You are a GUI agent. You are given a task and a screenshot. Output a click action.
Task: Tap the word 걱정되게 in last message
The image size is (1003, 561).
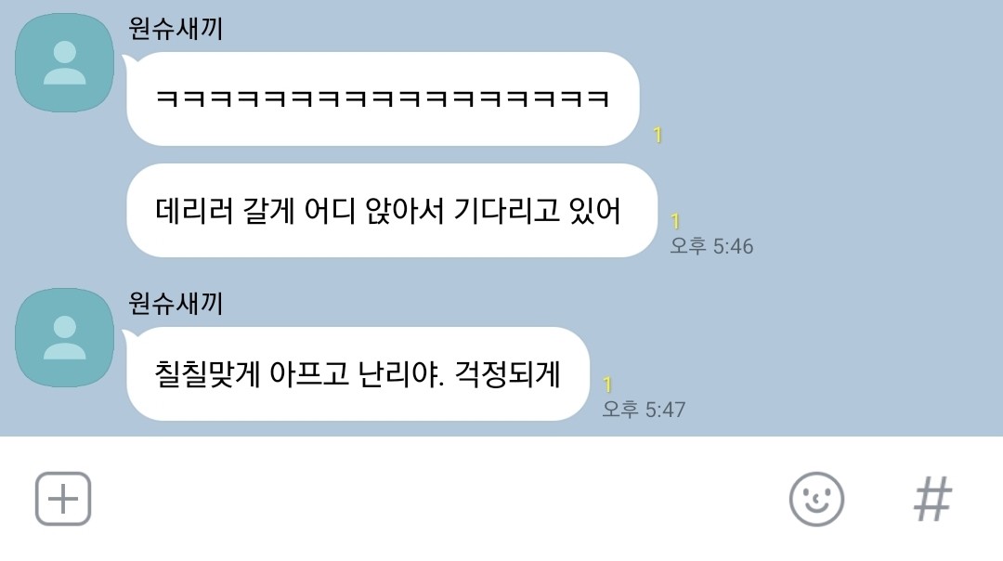click(x=507, y=374)
